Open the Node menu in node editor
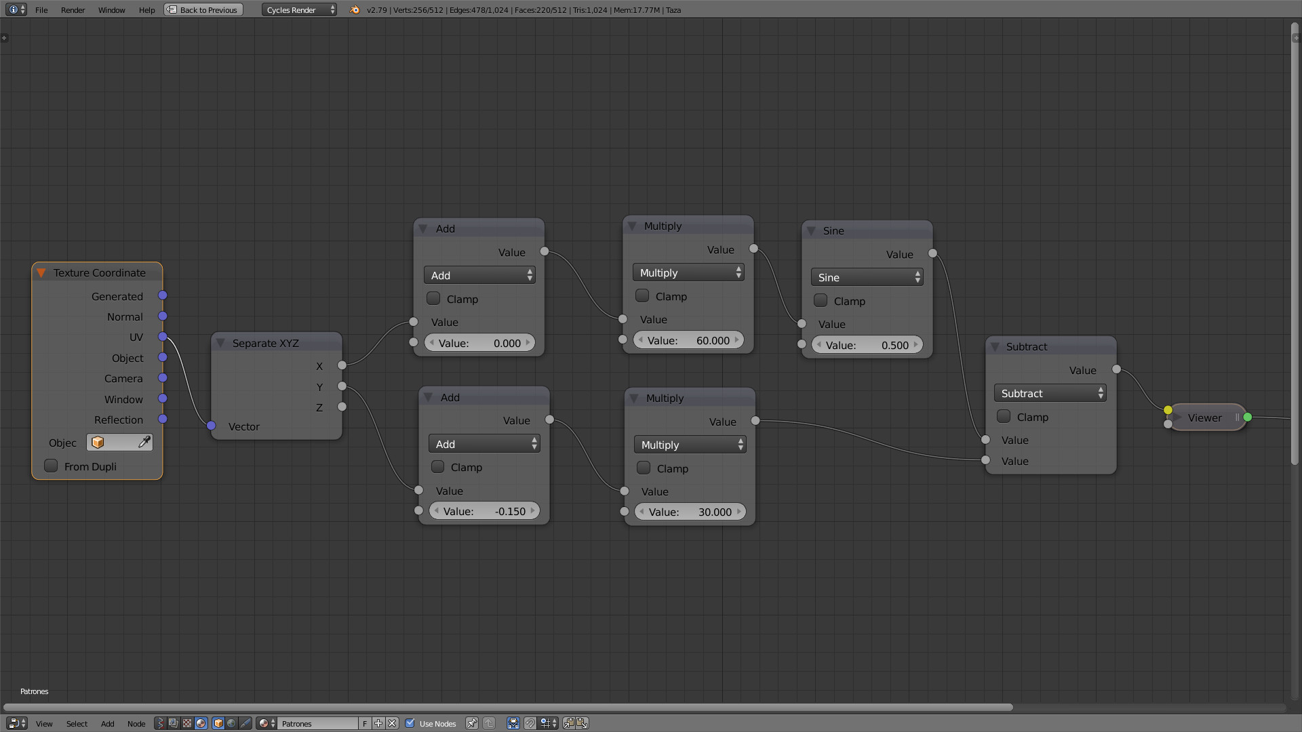Viewport: 1302px width, 732px height. (136, 723)
